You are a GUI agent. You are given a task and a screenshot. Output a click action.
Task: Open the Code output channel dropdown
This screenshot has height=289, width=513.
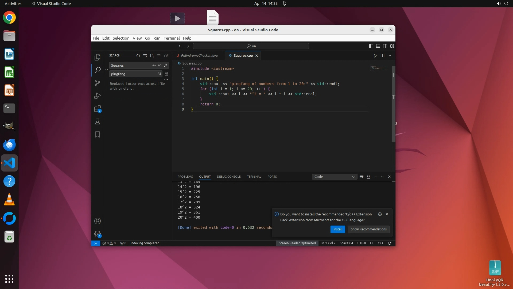click(x=335, y=177)
